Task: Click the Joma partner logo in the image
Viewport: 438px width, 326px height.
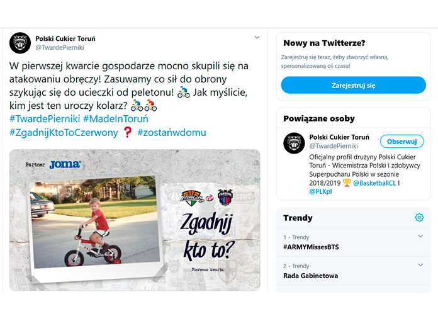Action: click(x=64, y=164)
